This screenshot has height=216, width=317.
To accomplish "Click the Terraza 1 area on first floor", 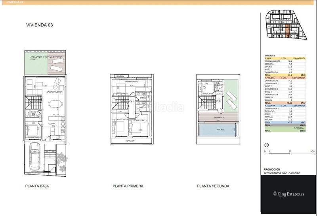I will [131, 141].
